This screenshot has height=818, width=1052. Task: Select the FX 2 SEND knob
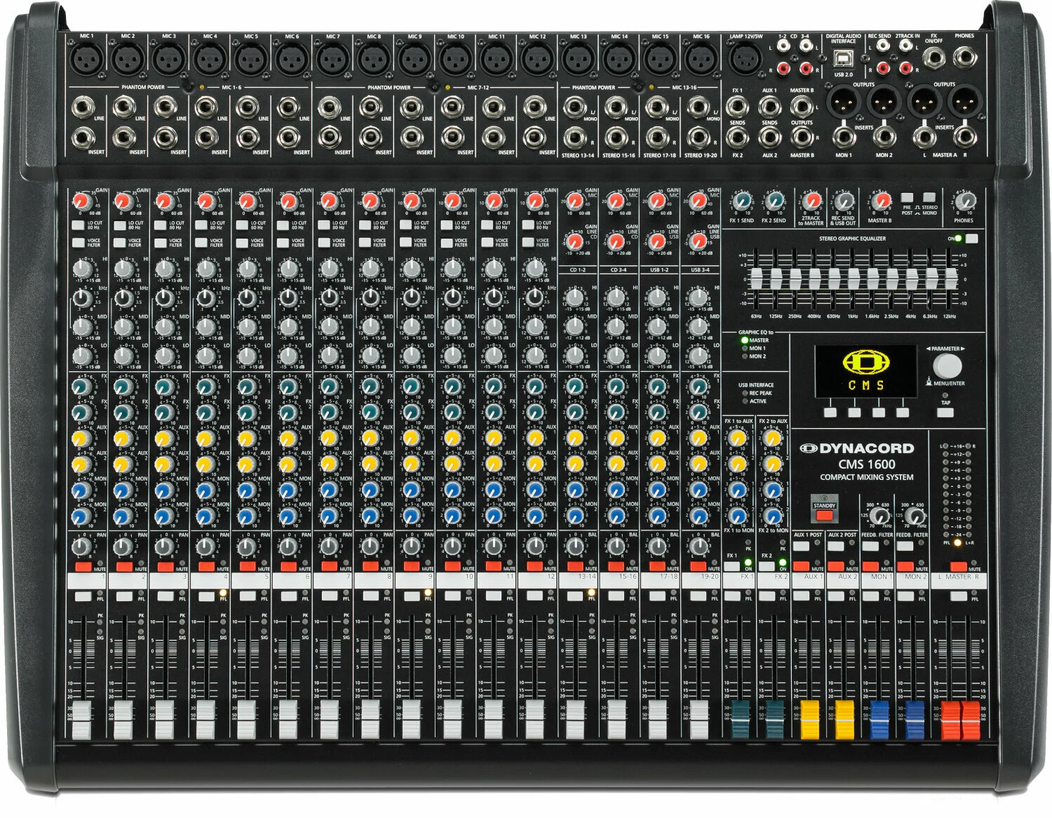(x=774, y=203)
